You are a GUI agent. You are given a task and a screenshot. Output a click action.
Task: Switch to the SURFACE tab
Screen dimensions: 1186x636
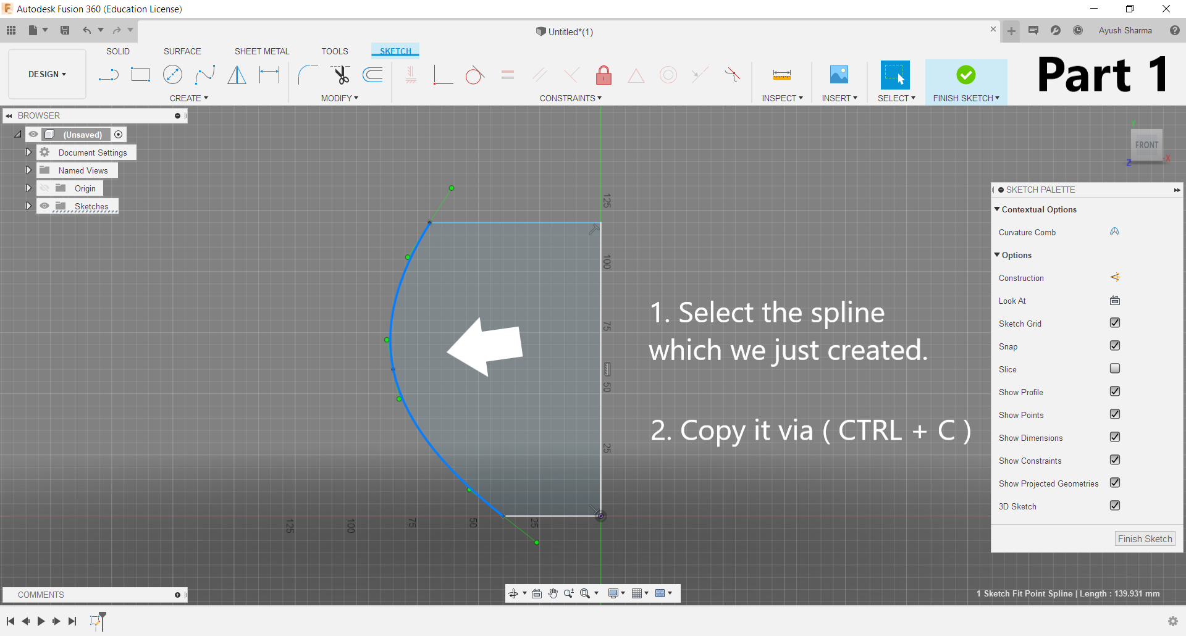point(182,51)
